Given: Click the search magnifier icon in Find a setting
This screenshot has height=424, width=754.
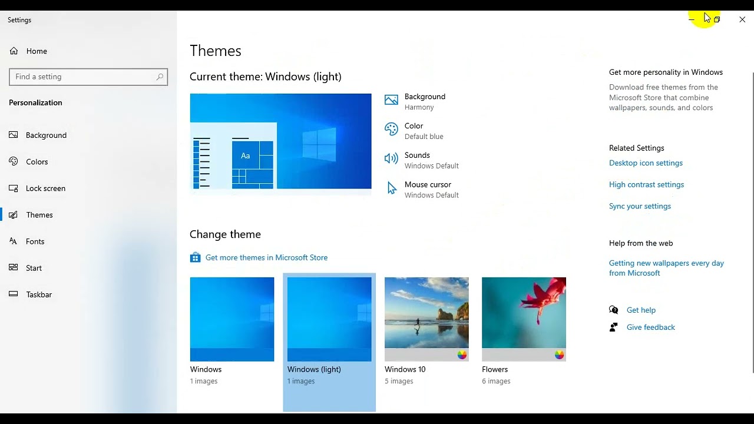Looking at the screenshot, I should [x=160, y=77].
